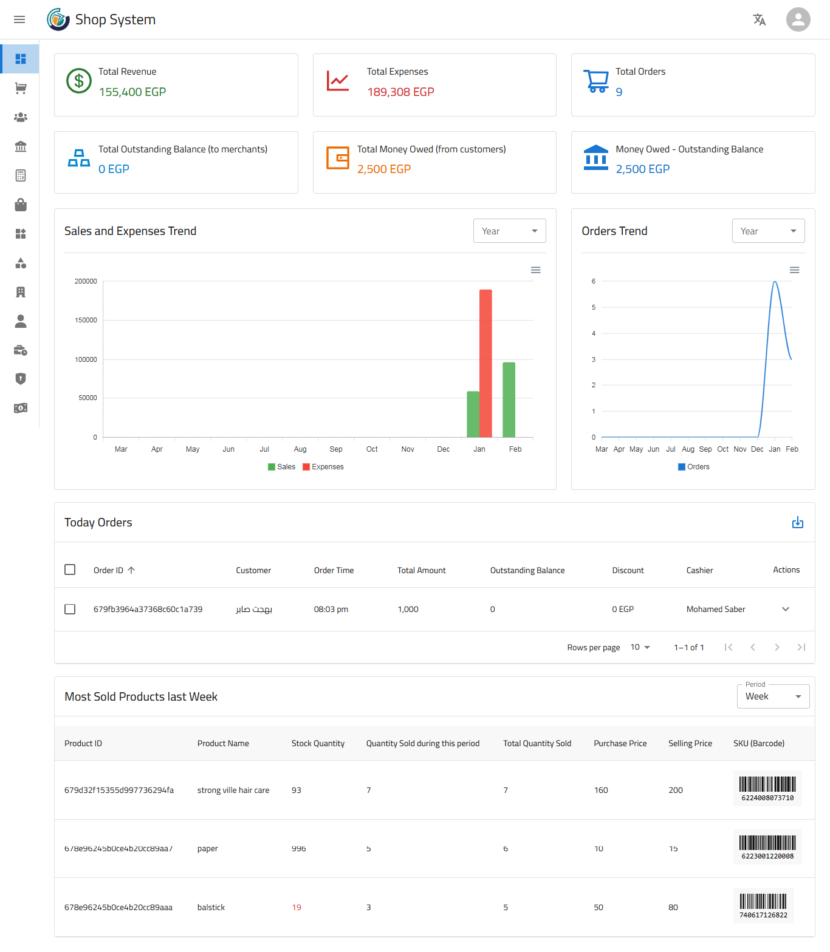Click the green Sales legend swatch

click(272, 467)
